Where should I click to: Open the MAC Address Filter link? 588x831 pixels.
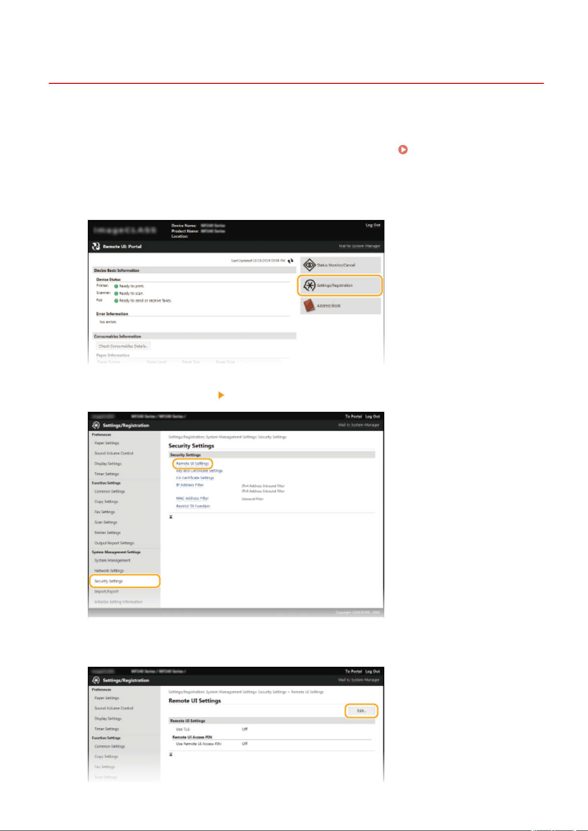click(192, 499)
